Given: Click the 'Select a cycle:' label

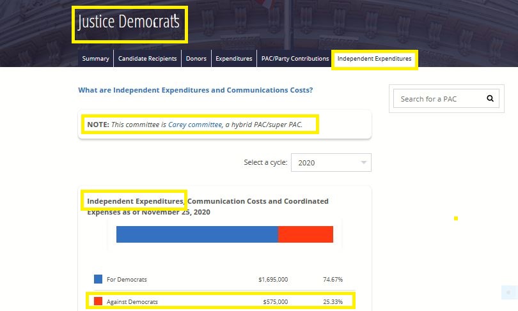Looking at the screenshot, I should (x=265, y=162).
